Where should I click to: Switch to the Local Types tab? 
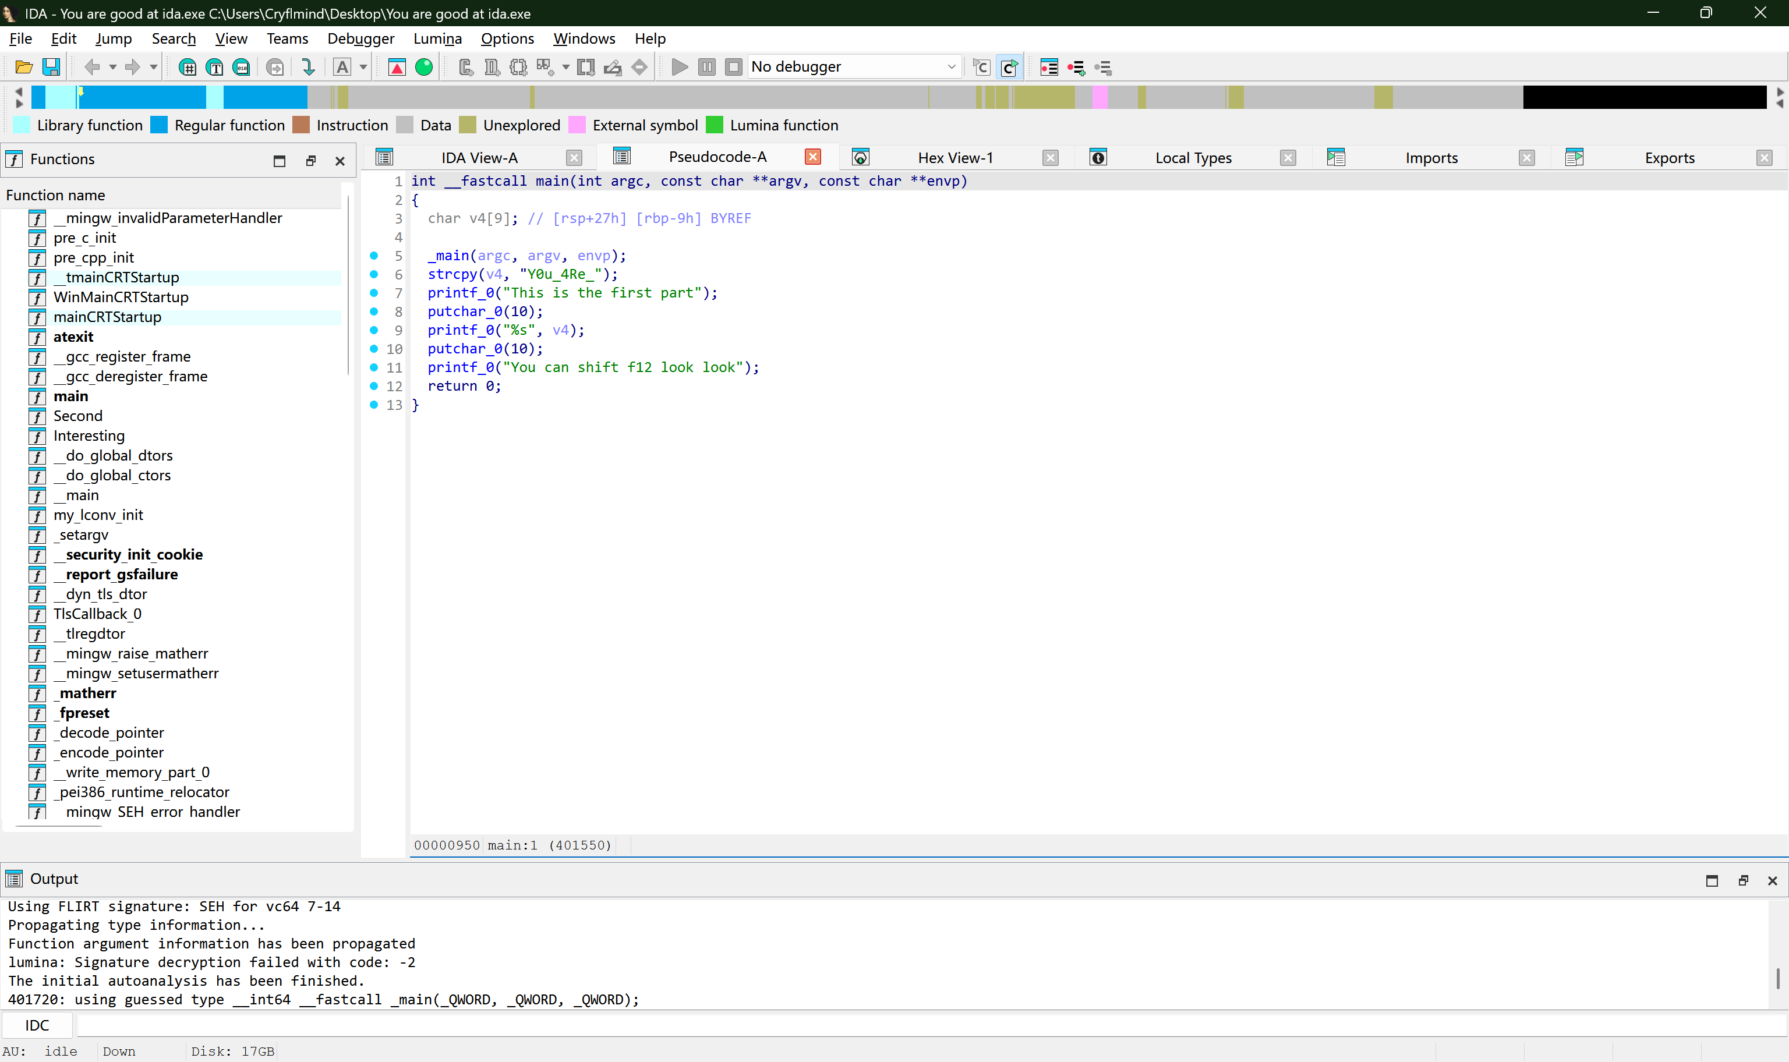(x=1193, y=158)
